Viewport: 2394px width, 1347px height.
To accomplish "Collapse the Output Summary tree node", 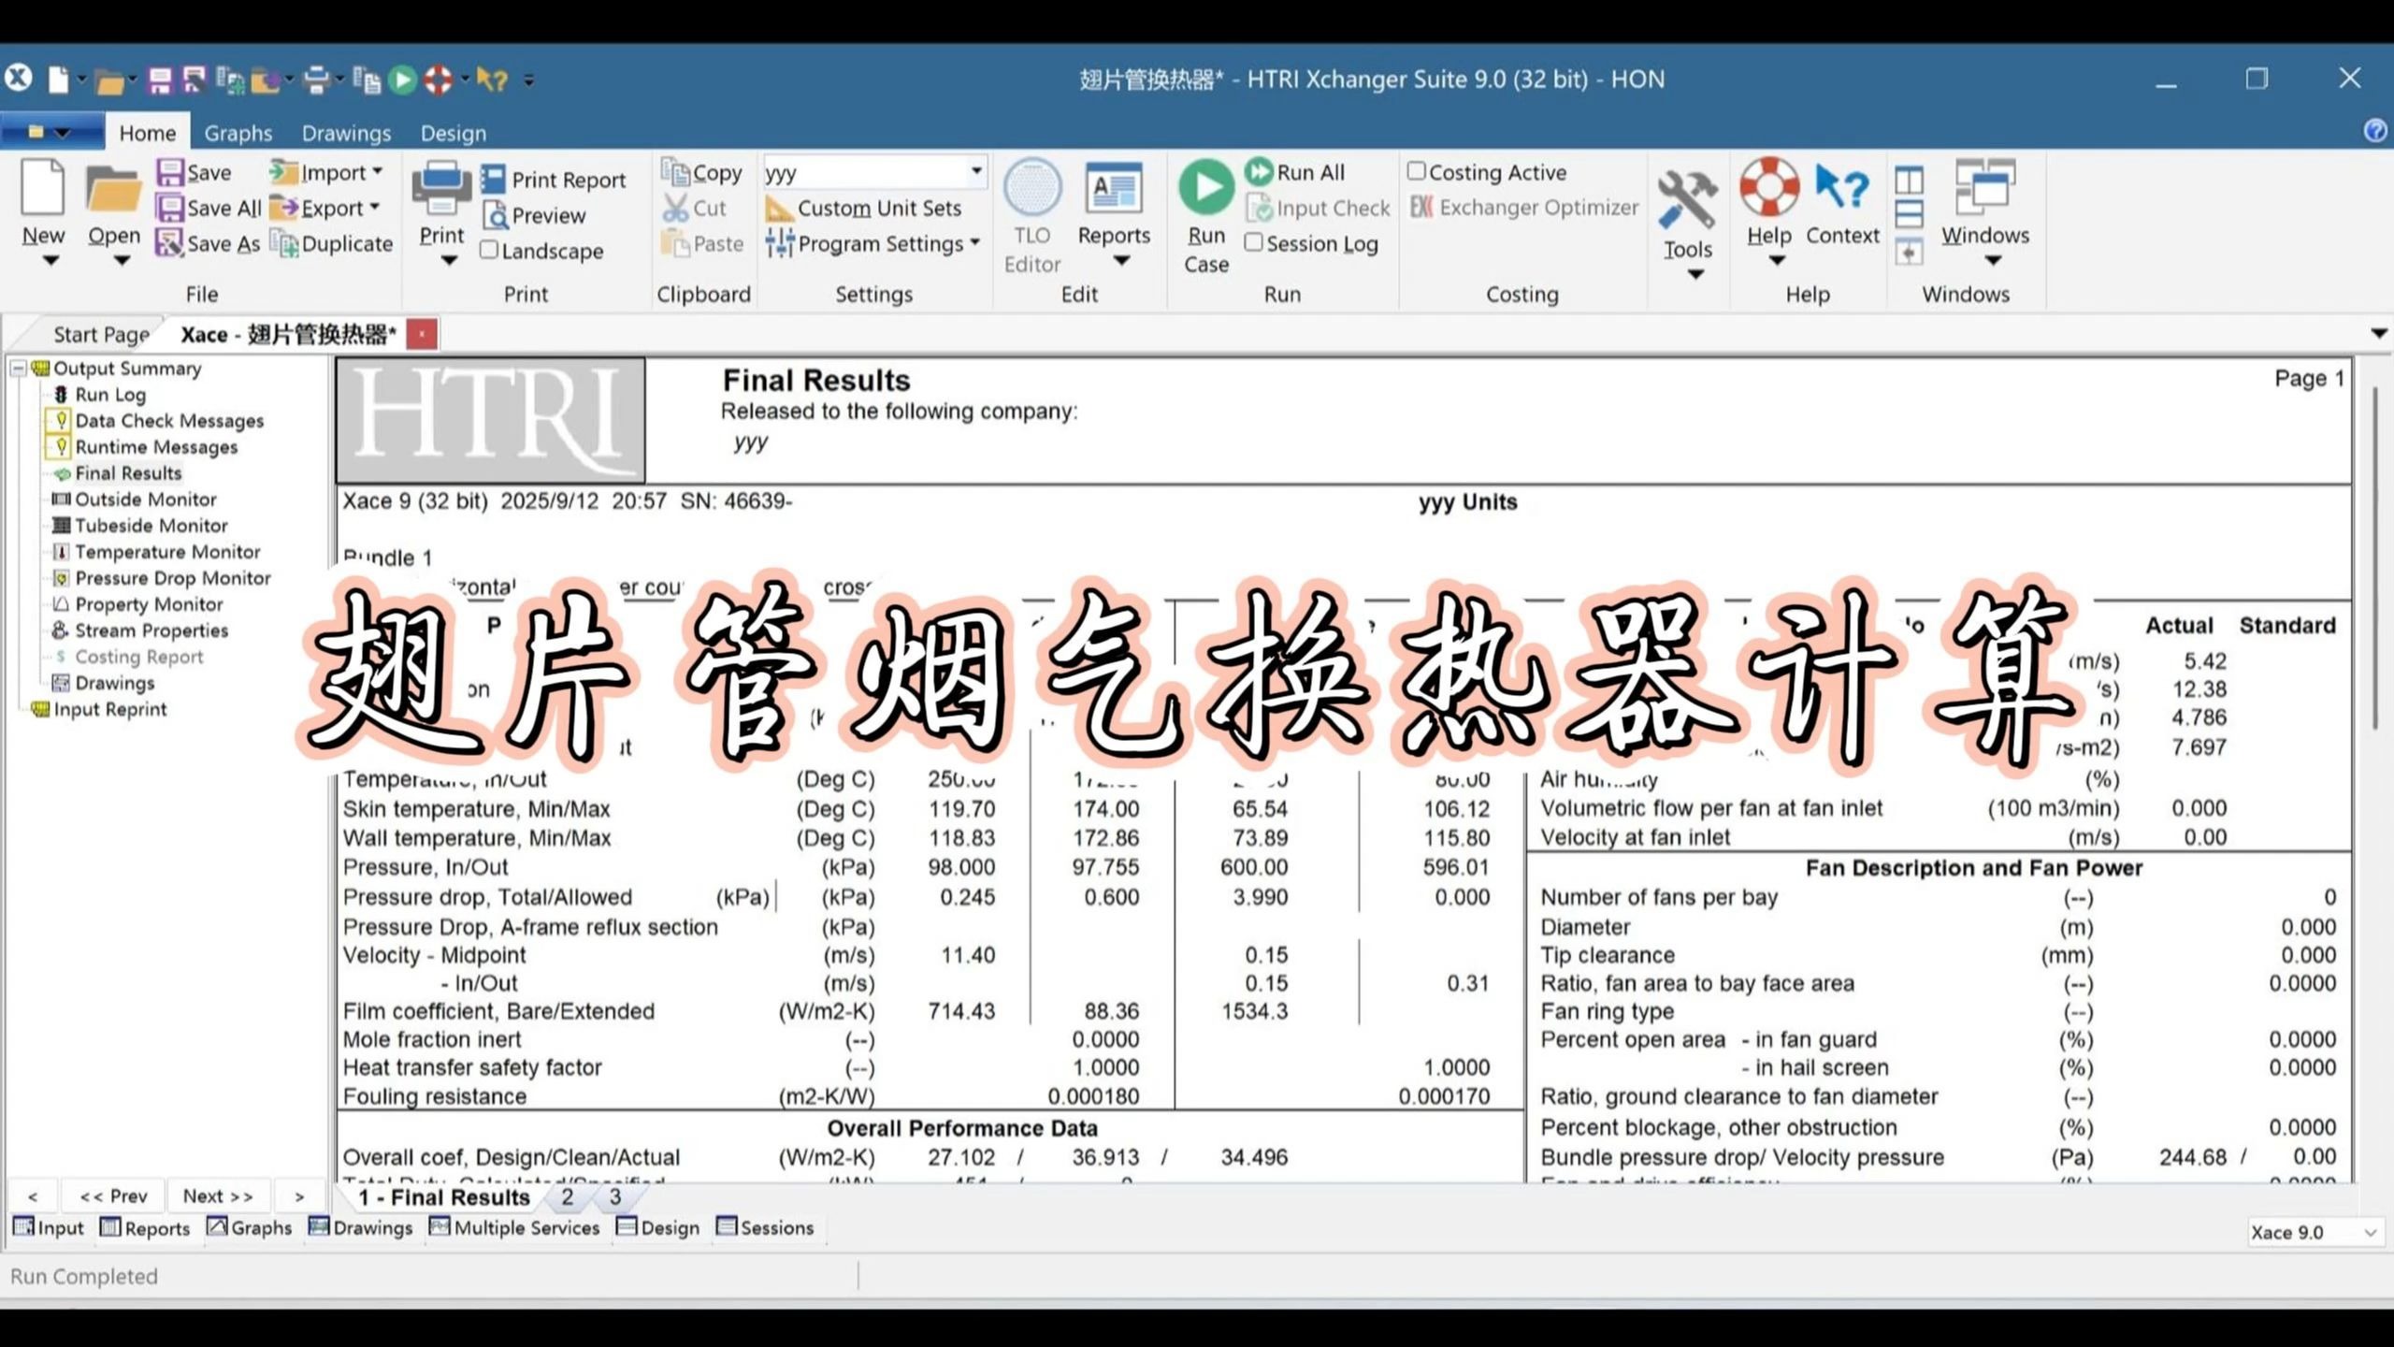I will pyautogui.click(x=18, y=369).
